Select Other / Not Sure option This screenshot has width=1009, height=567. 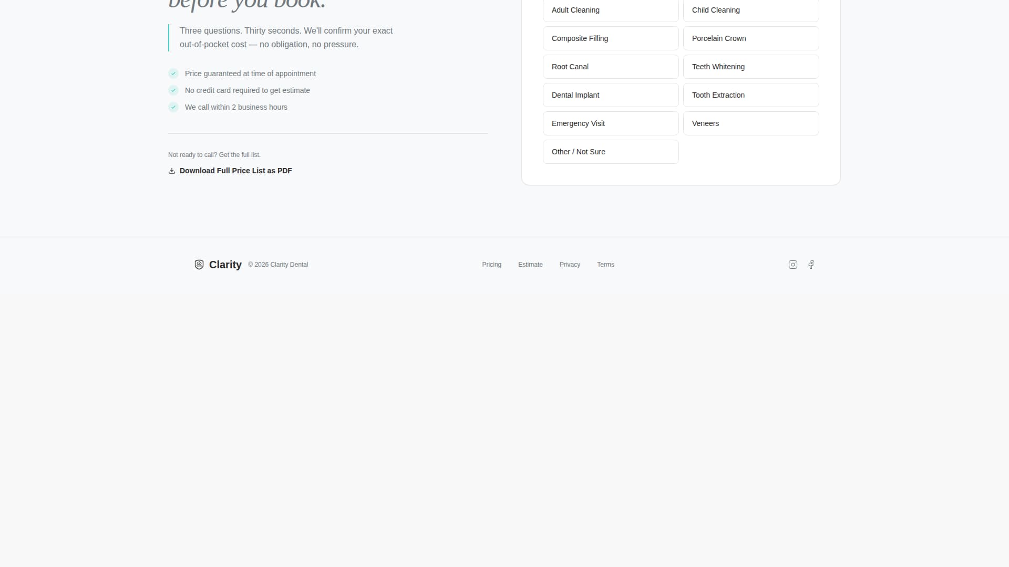coord(611,152)
